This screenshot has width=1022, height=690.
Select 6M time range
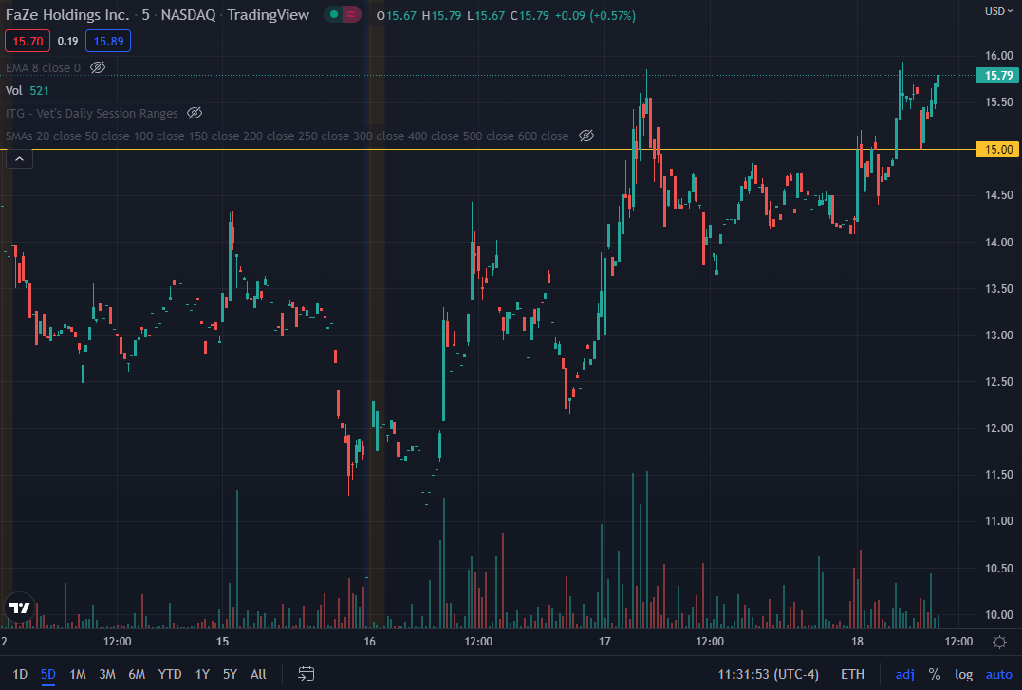(137, 675)
